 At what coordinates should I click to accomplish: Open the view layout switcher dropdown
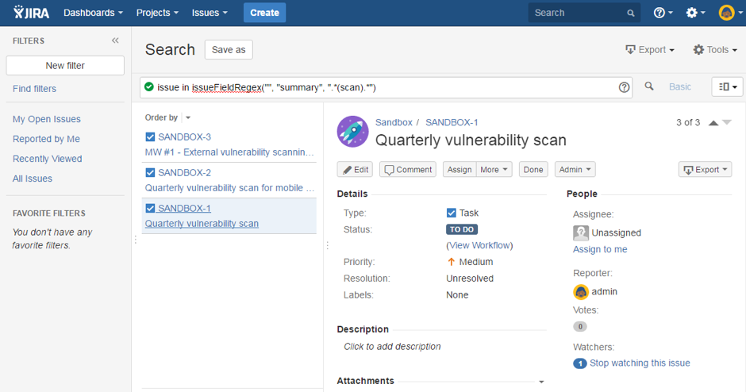pos(728,87)
